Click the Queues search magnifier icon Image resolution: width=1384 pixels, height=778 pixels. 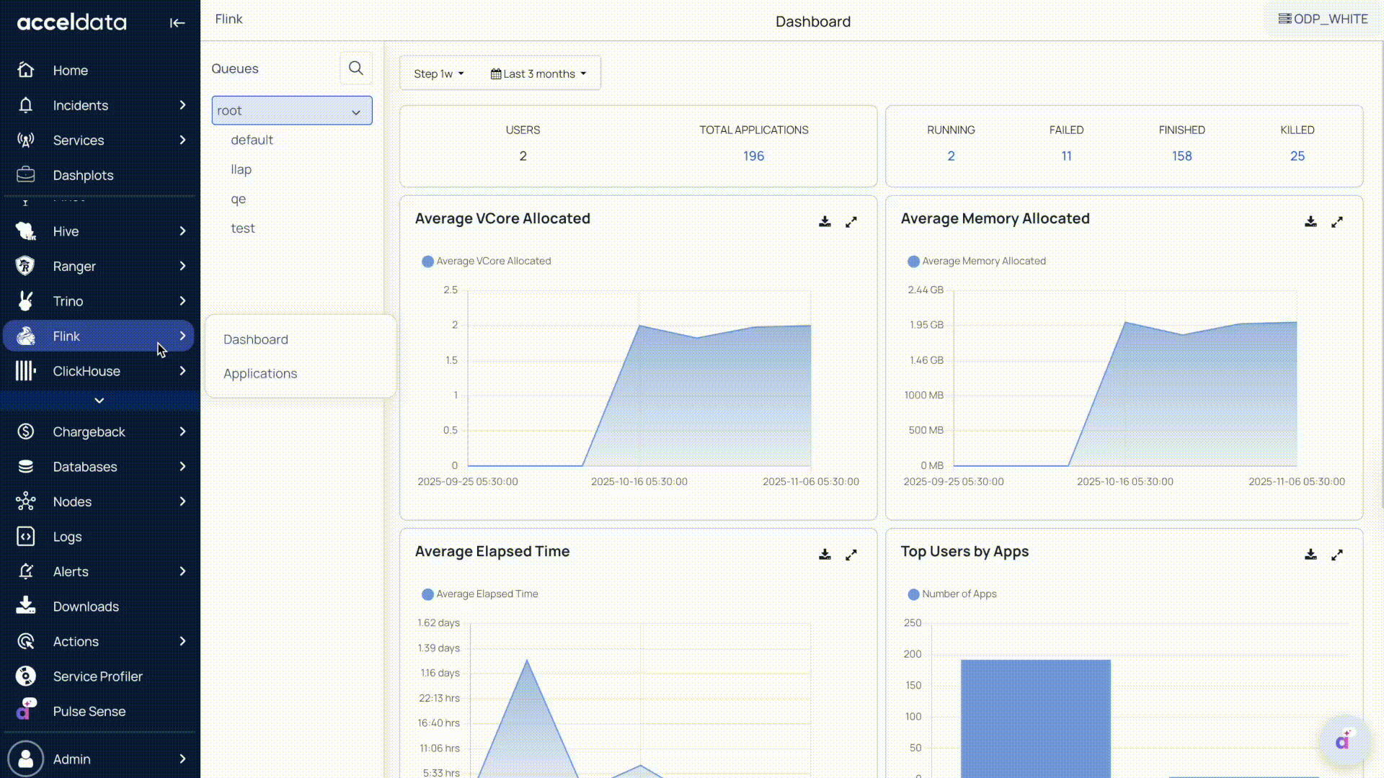point(355,68)
